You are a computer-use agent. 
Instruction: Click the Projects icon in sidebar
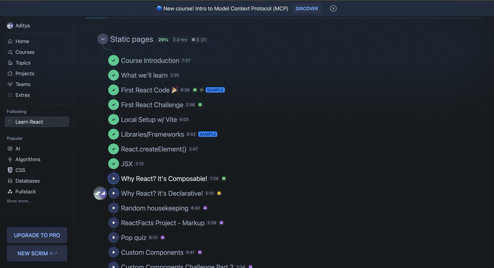[x=10, y=74]
